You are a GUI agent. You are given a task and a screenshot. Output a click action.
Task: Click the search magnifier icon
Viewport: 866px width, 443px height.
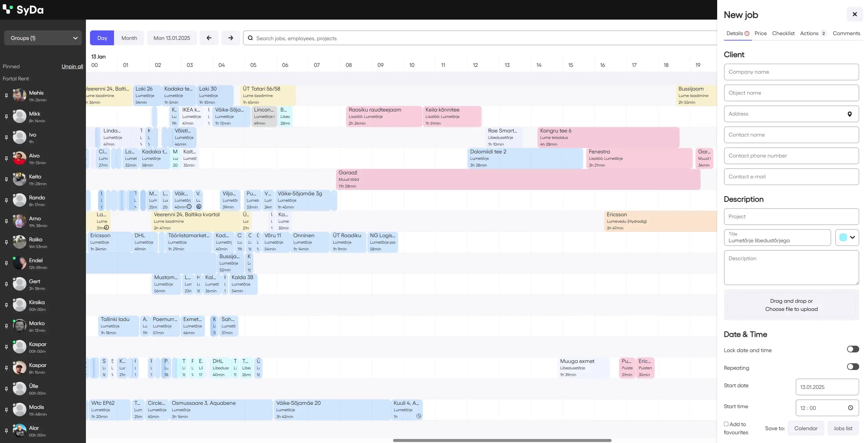tap(250, 38)
